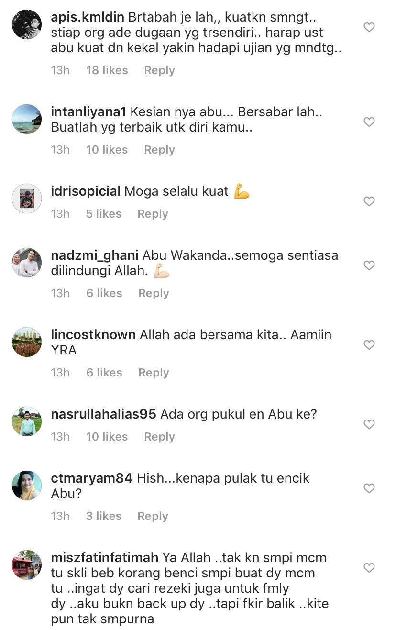Like idrisopicial's Moga selalu kuat comment

369,201
